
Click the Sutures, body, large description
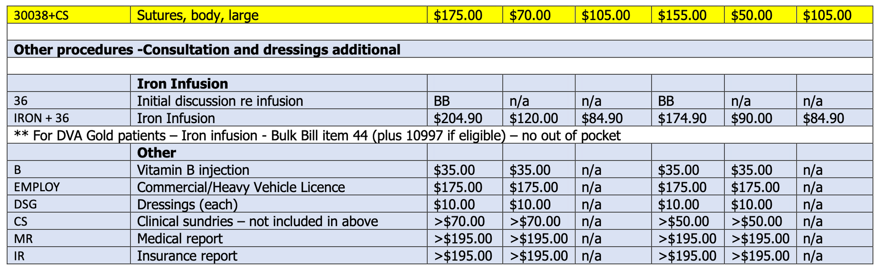click(198, 16)
